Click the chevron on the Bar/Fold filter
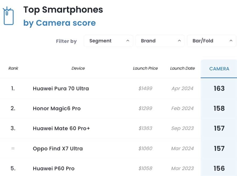237x176 pixels. tap(231, 41)
